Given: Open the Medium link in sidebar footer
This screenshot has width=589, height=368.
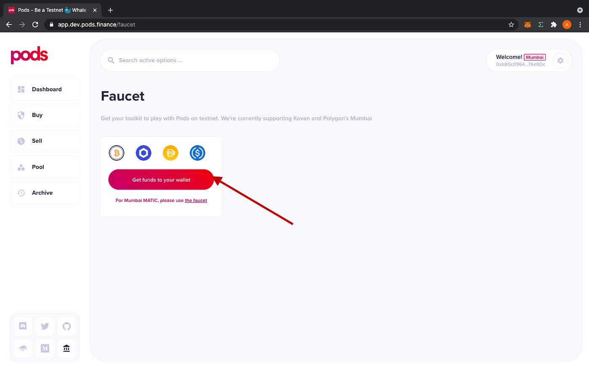Looking at the screenshot, I should (45, 348).
